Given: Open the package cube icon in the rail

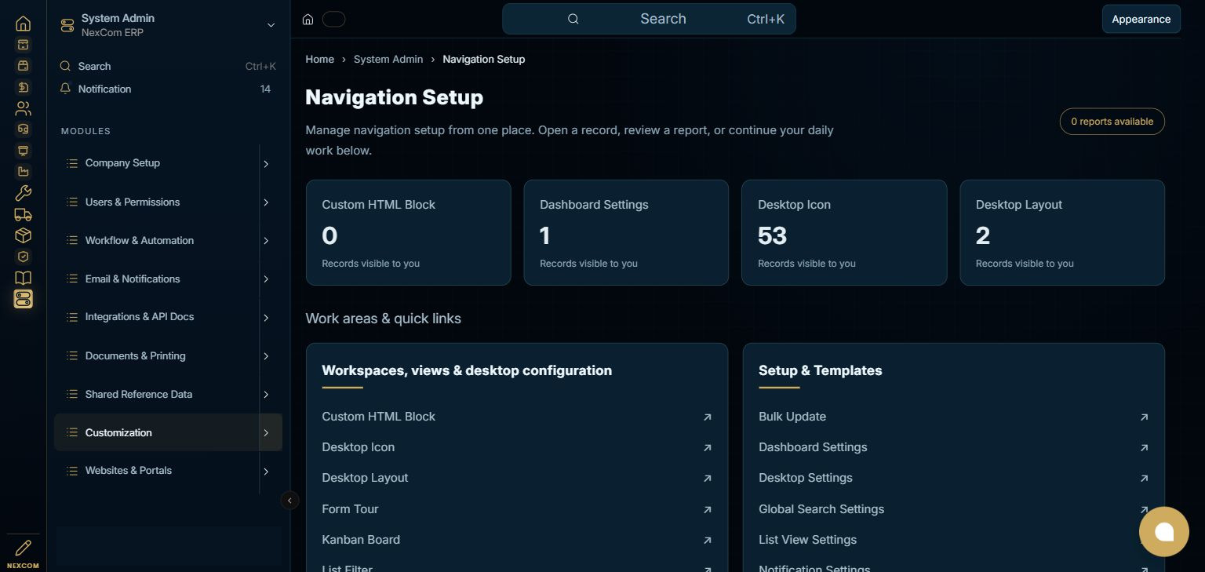Looking at the screenshot, I should 23,235.
